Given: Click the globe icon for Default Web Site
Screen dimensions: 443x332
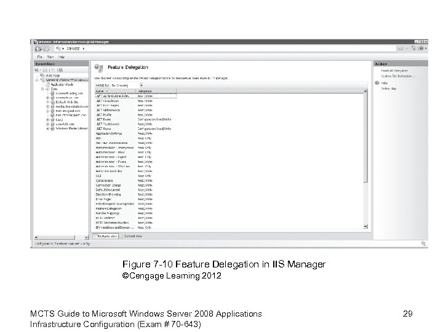Looking at the screenshot, I should point(52,102).
